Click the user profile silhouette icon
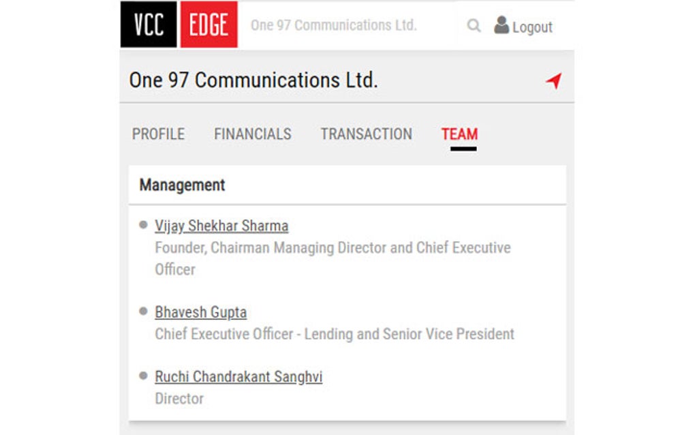695x435 pixels. click(x=501, y=26)
